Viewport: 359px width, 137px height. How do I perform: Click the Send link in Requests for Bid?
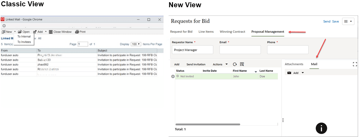[327, 21]
